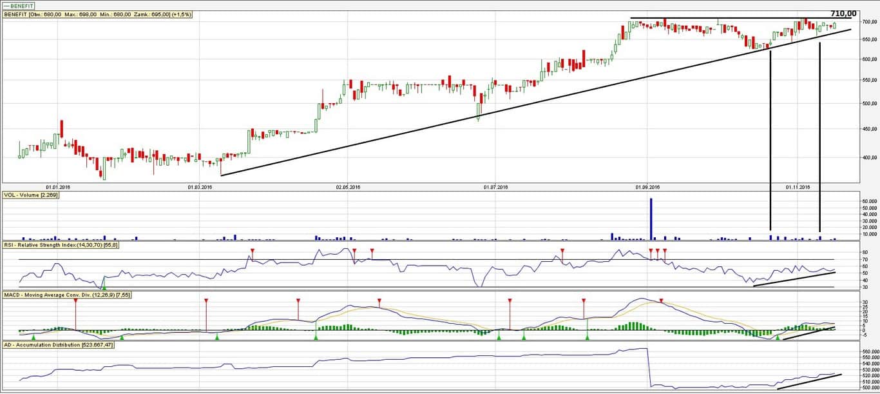
Task: Click the 01.11.2016 date label
Action: 797,187
